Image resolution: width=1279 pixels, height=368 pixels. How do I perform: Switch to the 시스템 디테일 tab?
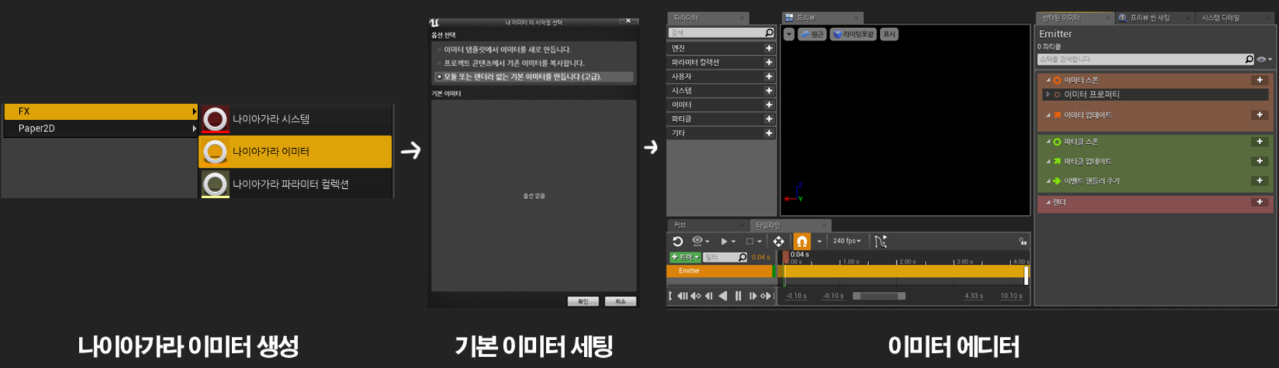coord(1234,18)
